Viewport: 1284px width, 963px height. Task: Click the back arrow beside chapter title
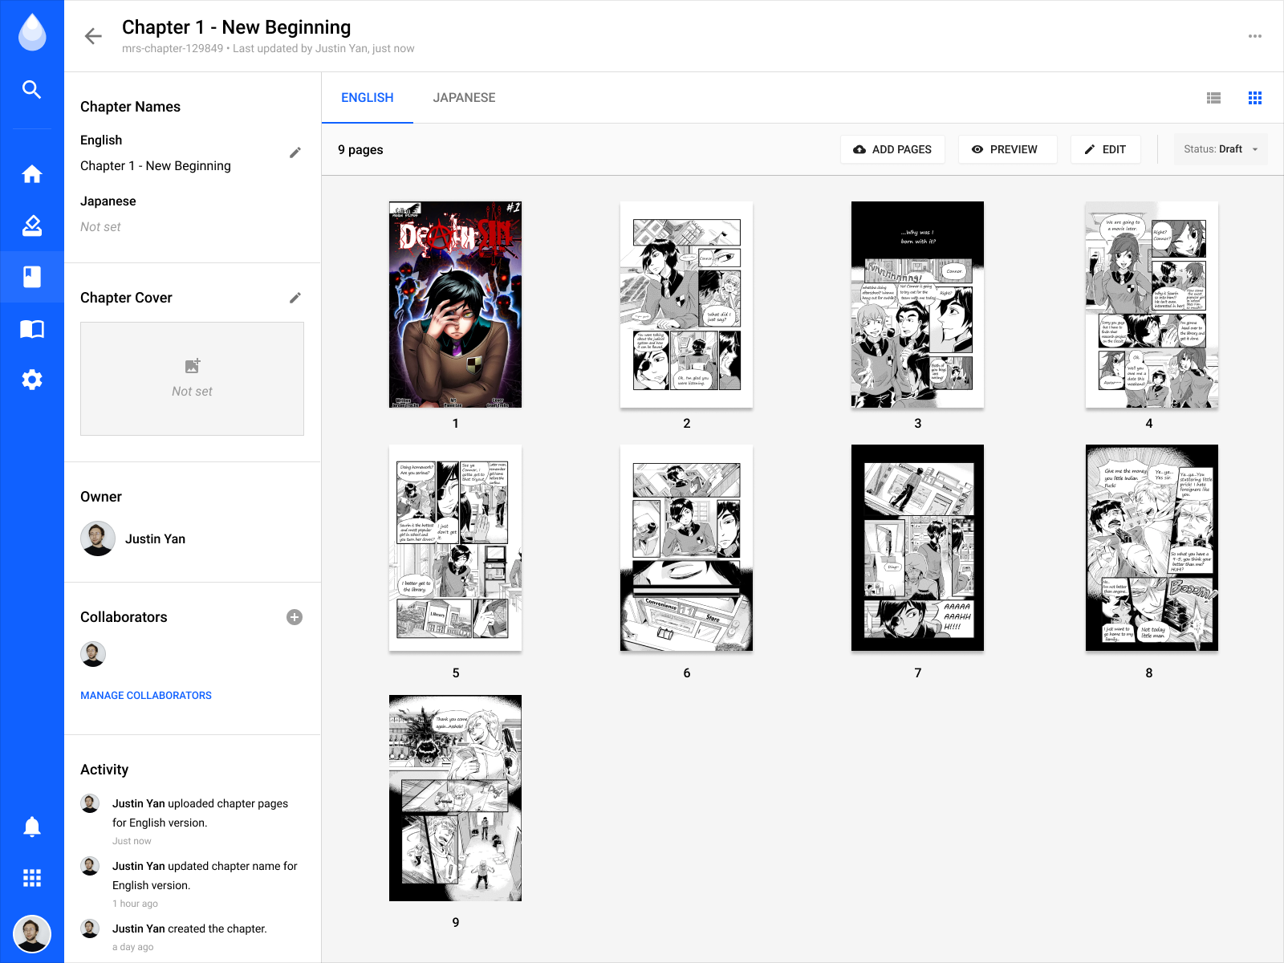pos(93,36)
